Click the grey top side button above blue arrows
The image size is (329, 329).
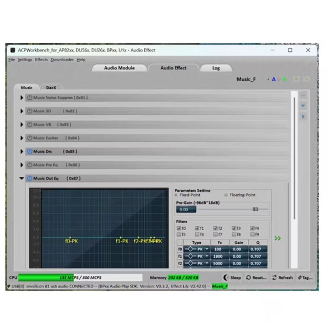[303, 96]
